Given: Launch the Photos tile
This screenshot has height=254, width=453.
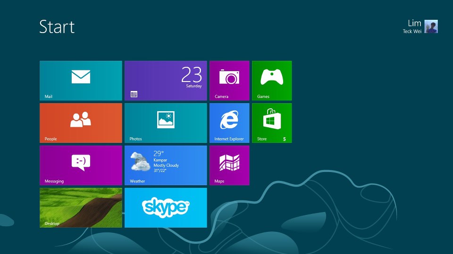Looking at the screenshot, I should [166, 123].
